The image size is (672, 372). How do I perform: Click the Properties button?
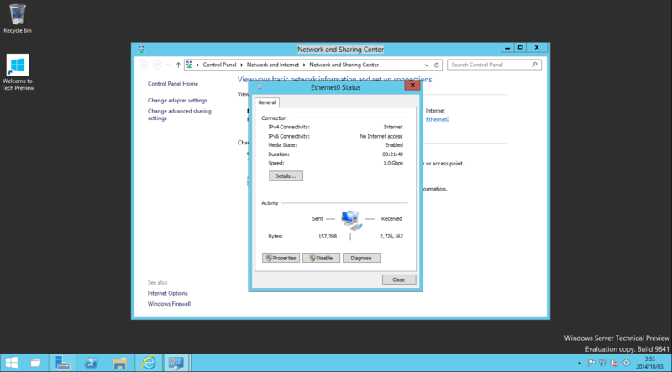coord(281,258)
